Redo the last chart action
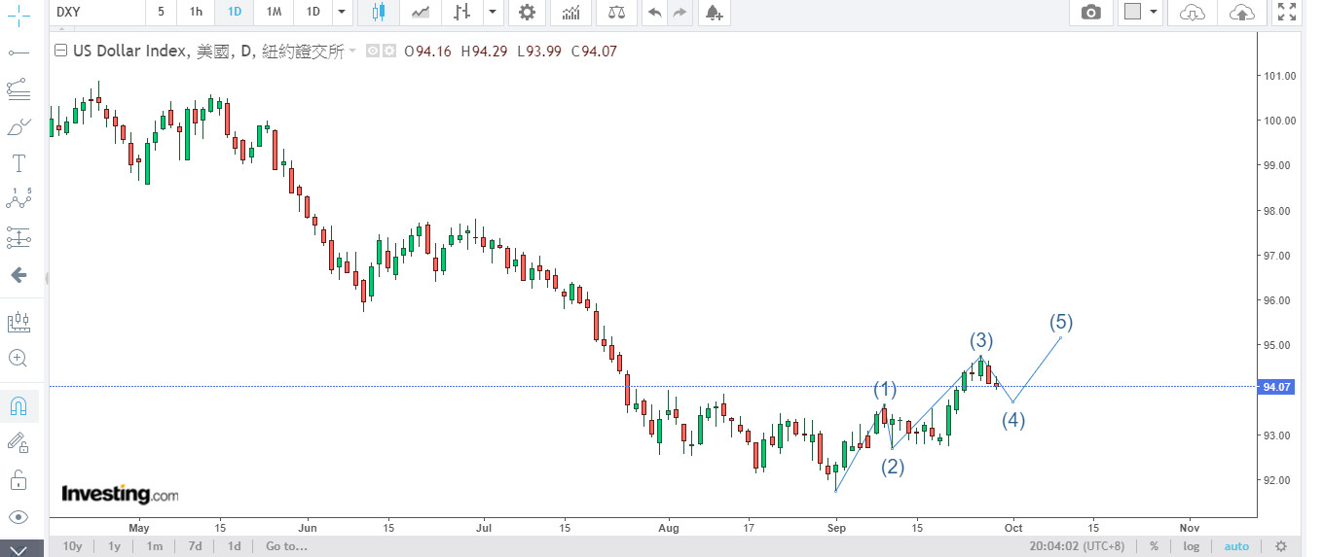Screen dimensions: 1323x557 (x=680, y=12)
